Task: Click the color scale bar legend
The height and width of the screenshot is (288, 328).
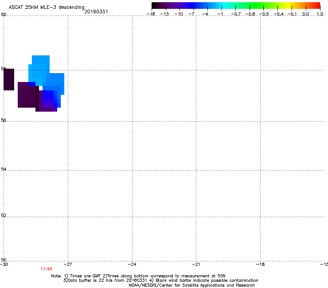Action: (236, 6)
